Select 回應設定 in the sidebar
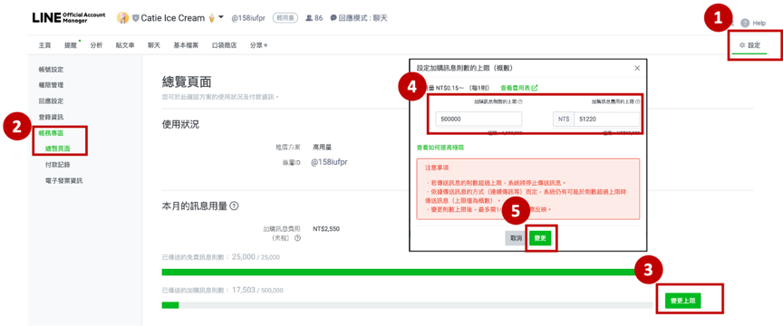 [51, 101]
